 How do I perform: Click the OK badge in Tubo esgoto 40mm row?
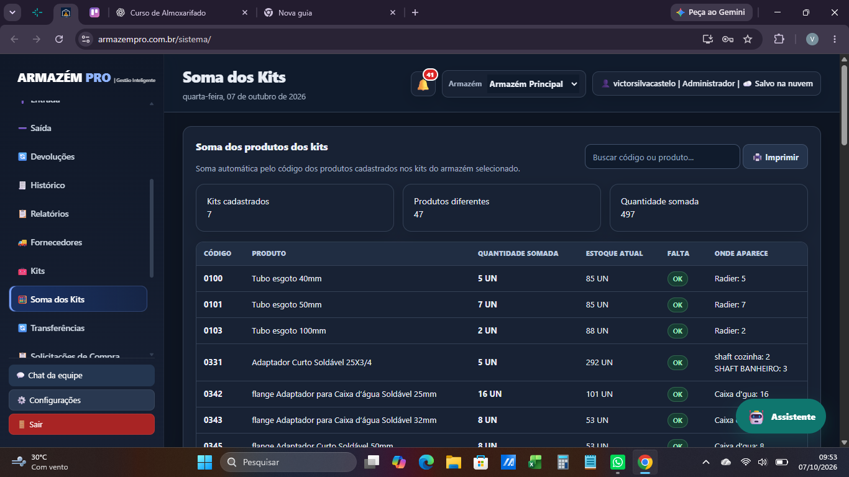[677, 279]
